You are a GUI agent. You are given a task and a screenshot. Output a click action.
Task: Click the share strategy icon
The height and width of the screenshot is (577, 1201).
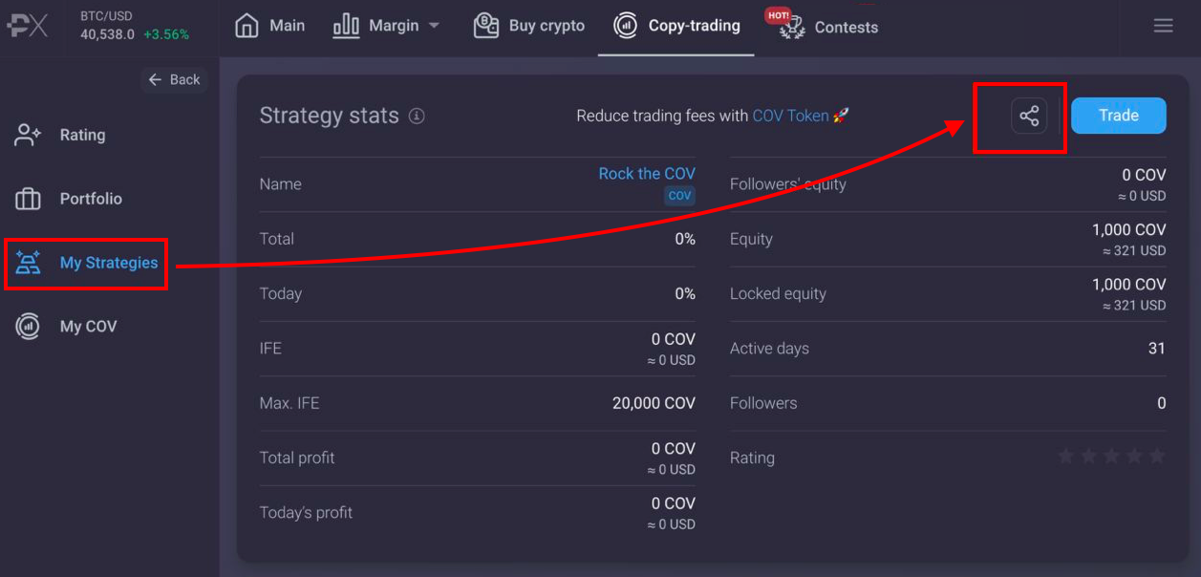1029,117
